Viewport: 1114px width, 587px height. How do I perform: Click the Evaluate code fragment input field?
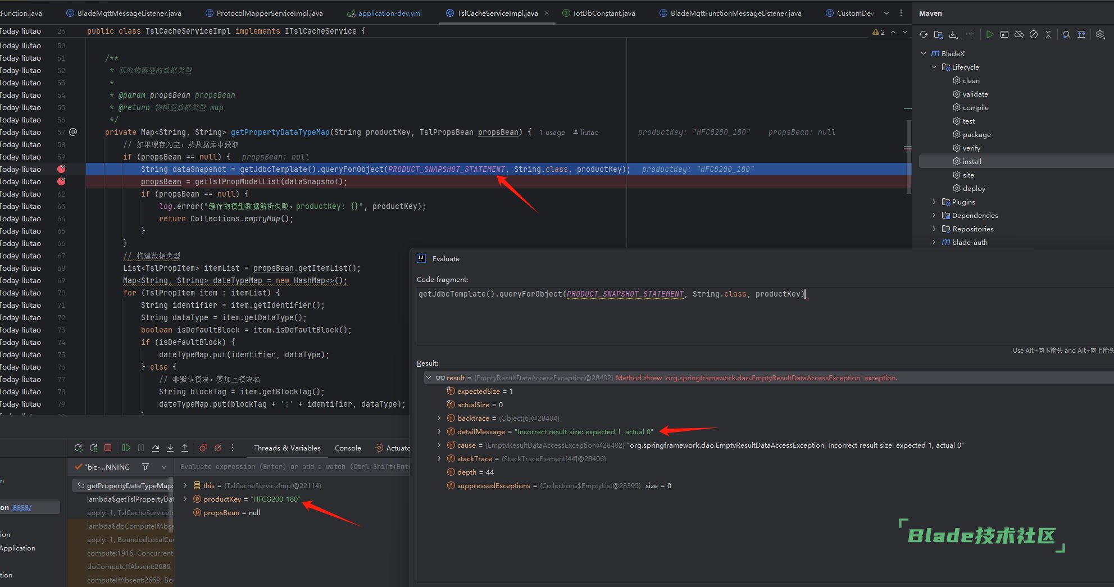point(765,316)
